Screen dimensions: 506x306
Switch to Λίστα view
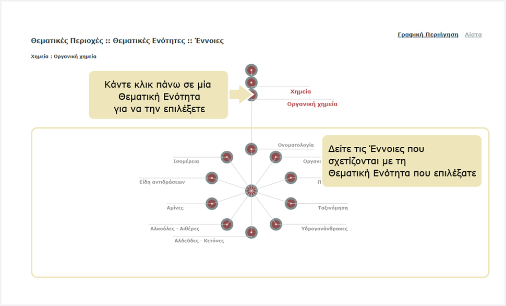point(473,35)
